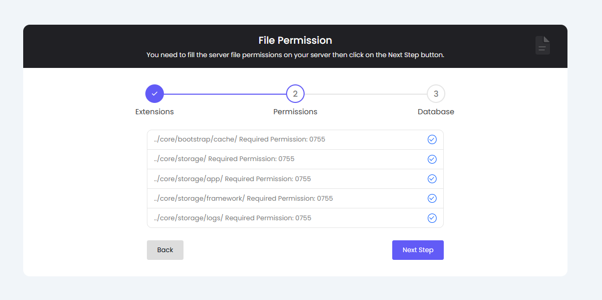Select the ../core/bootstrap/cache/ permission text

point(239,139)
